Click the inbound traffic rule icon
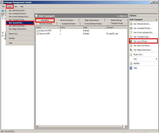 click(38, 34)
